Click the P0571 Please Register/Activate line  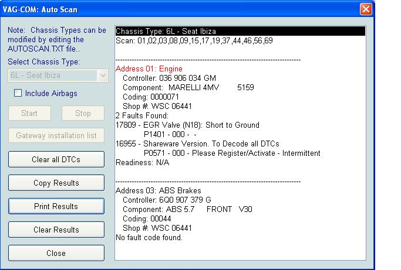coord(232,153)
